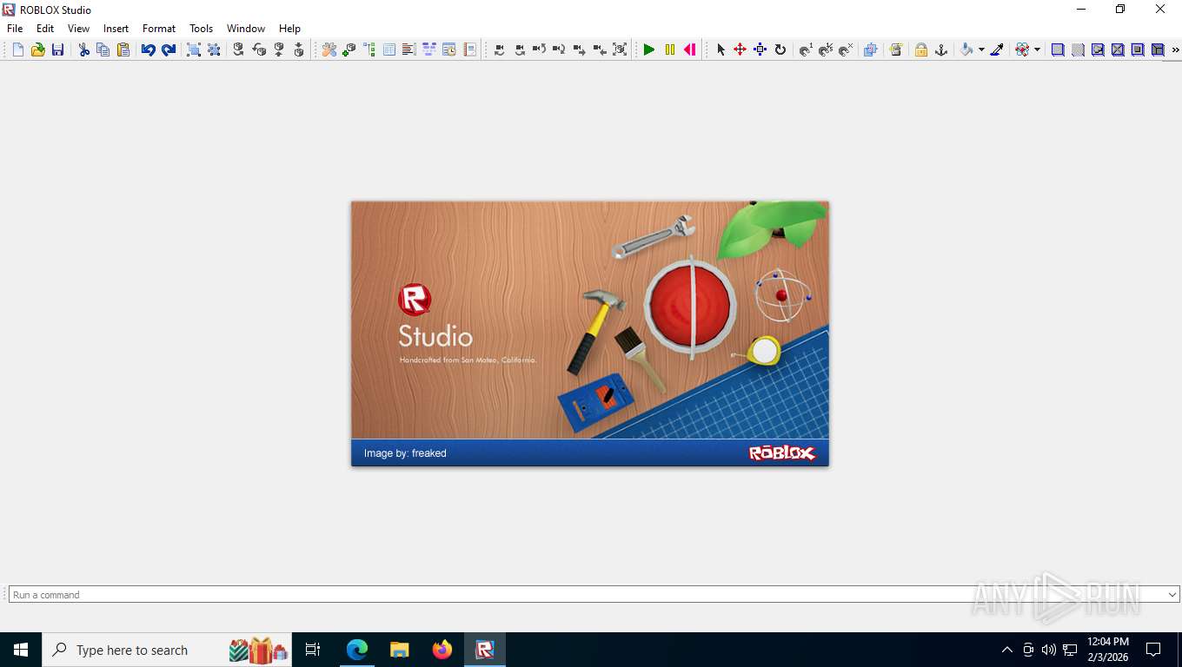Set grid snap to 1 stud
This screenshot has height=667, width=1182.
(x=806, y=50)
